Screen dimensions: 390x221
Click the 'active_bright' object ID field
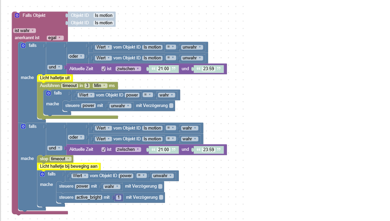89,197
